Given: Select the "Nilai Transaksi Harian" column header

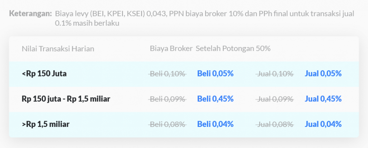Looking at the screenshot, I should tap(58, 49).
